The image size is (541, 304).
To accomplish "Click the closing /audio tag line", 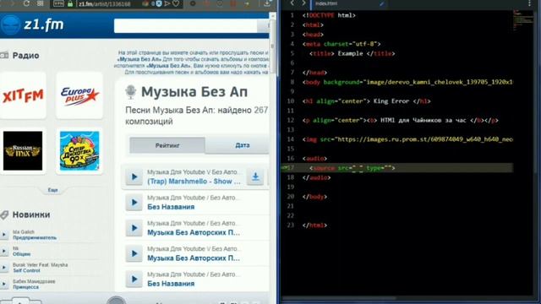I will (316, 177).
